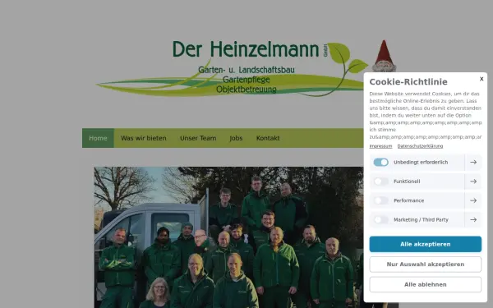Open the Was wir bieten menu
The image size is (493, 308).
coord(143,138)
